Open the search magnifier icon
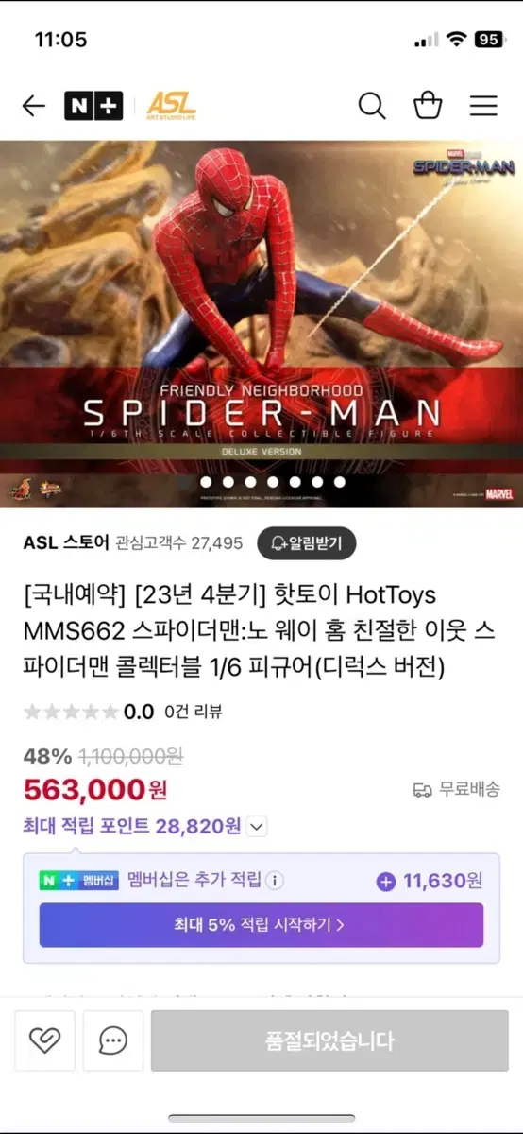This screenshot has width=523, height=1134. click(x=372, y=106)
